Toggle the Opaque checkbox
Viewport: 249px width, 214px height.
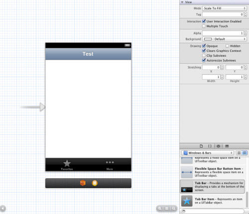(x=204, y=46)
